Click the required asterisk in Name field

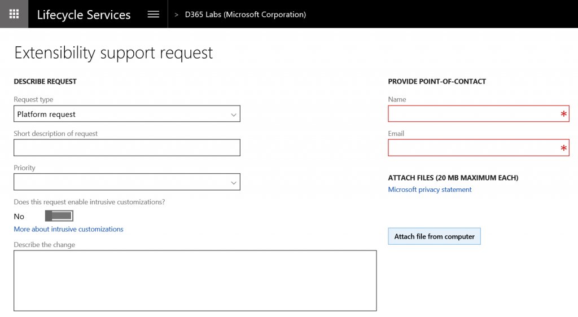click(564, 114)
